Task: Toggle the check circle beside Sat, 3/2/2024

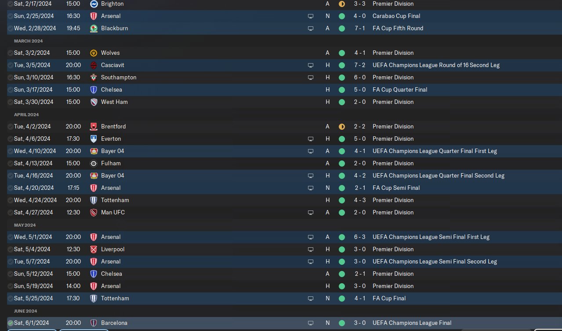Action: pyautogui.click(x=11, y=53)
